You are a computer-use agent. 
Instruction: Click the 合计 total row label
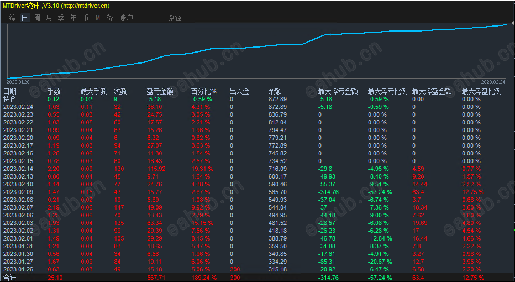[x=10, y=278]
